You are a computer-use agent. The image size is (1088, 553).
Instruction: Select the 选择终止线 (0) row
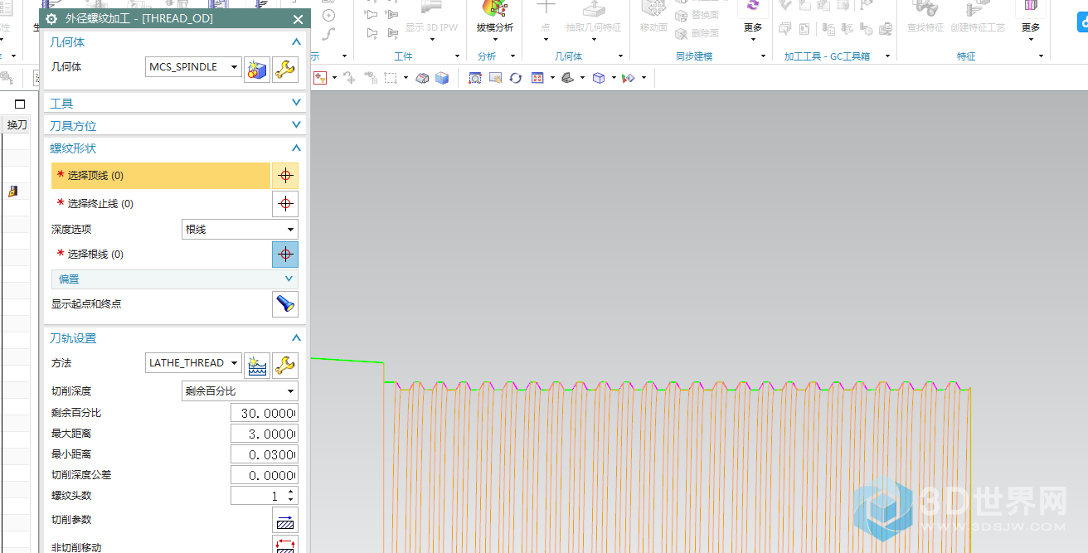(161, 204)
